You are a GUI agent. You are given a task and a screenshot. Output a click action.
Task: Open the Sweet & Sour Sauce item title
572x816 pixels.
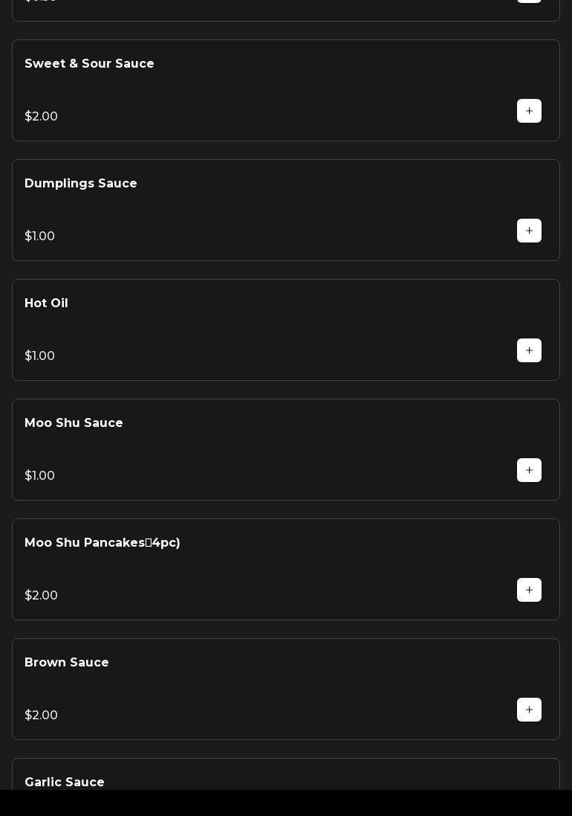[x=89, y=64]
